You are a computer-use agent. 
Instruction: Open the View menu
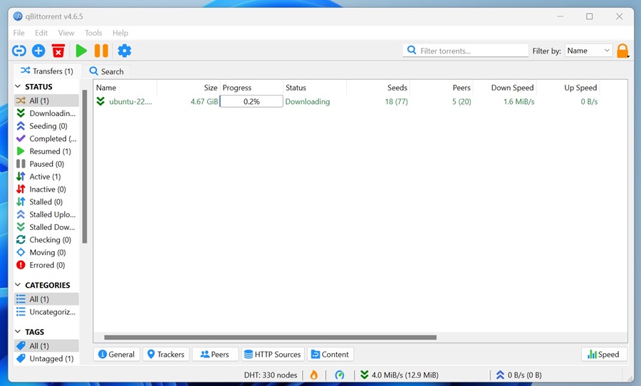pos(66,33)
